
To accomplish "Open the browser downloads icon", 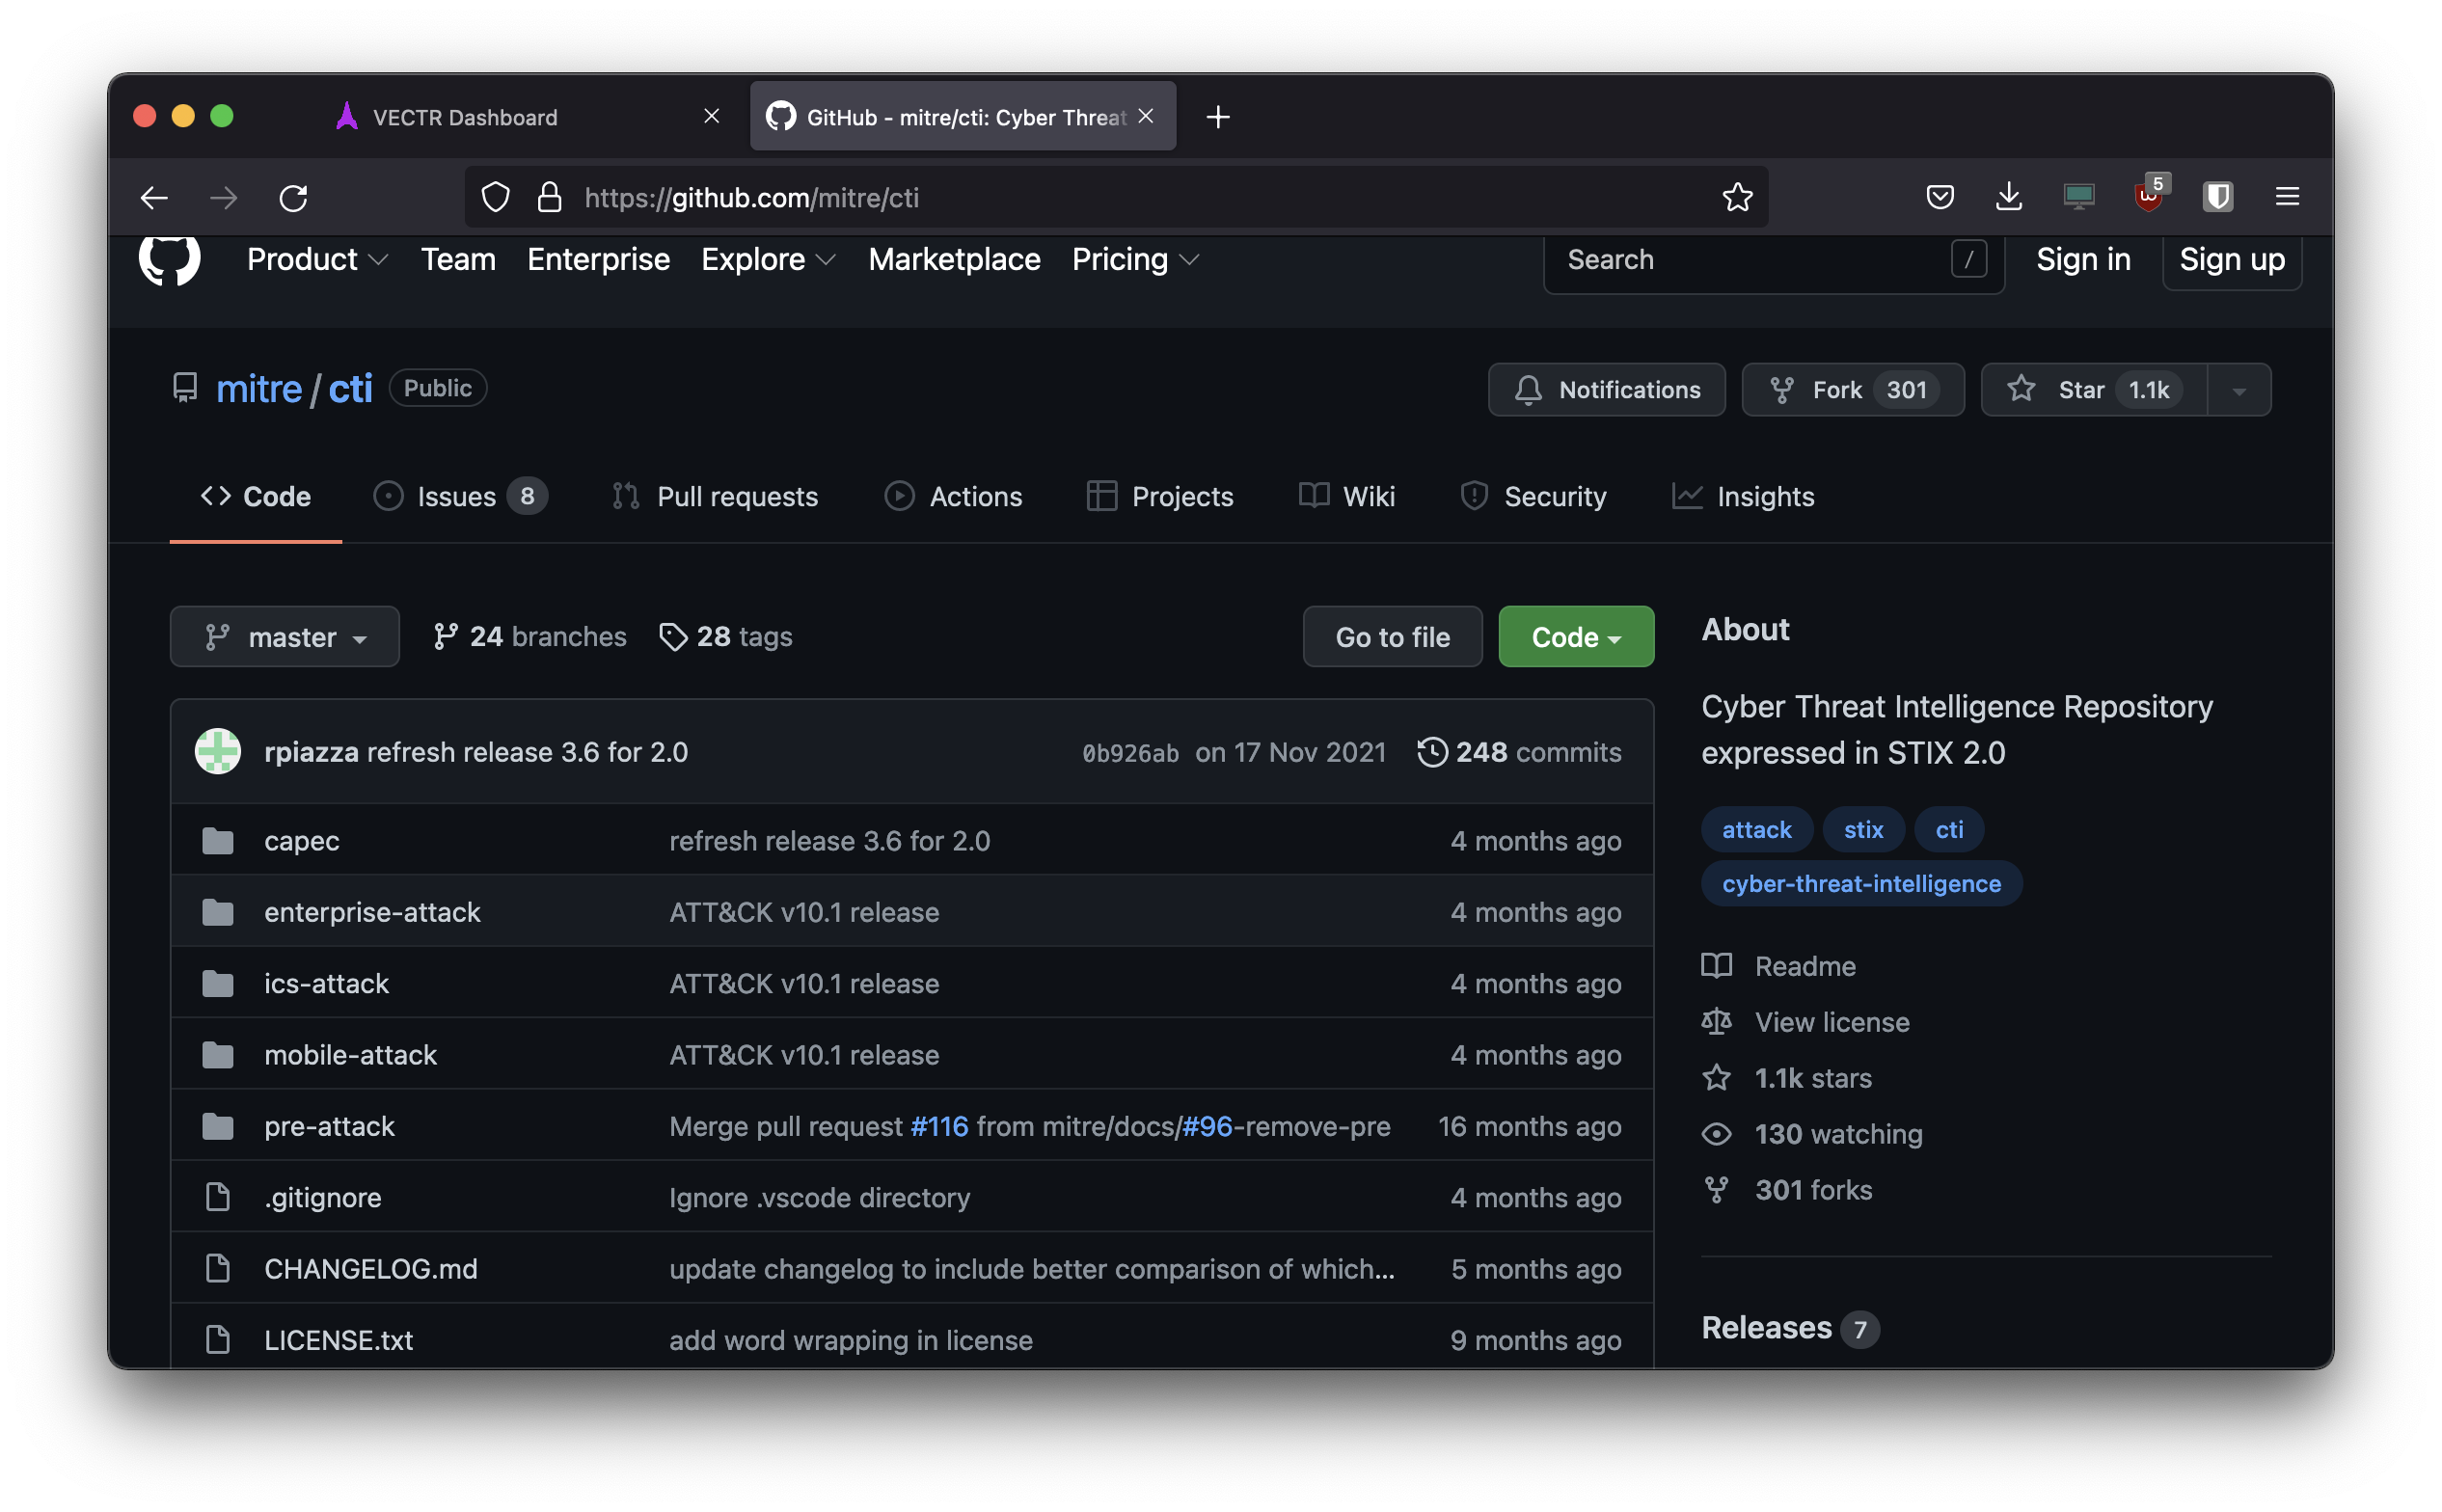I will point(2008,197).
